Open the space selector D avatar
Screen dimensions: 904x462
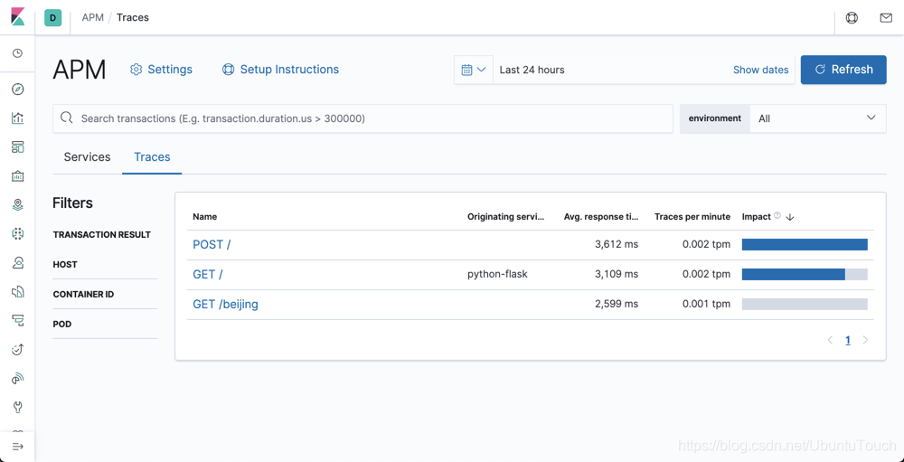point(53,18)
